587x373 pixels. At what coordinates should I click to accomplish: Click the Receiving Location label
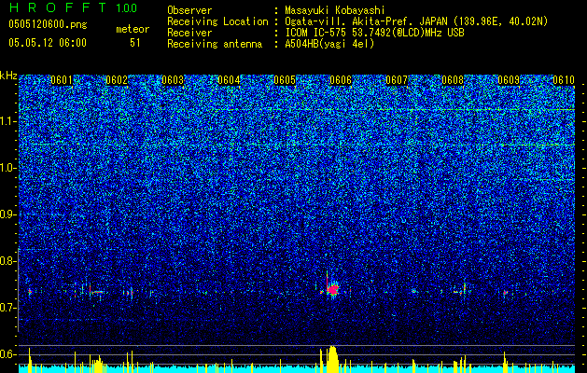(x=217, y=21)
